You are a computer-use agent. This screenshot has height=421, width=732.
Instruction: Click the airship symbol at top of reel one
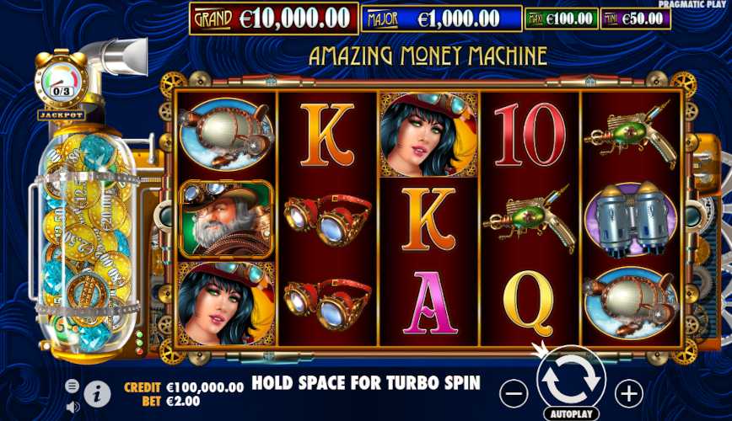click(x=226, y=133)
